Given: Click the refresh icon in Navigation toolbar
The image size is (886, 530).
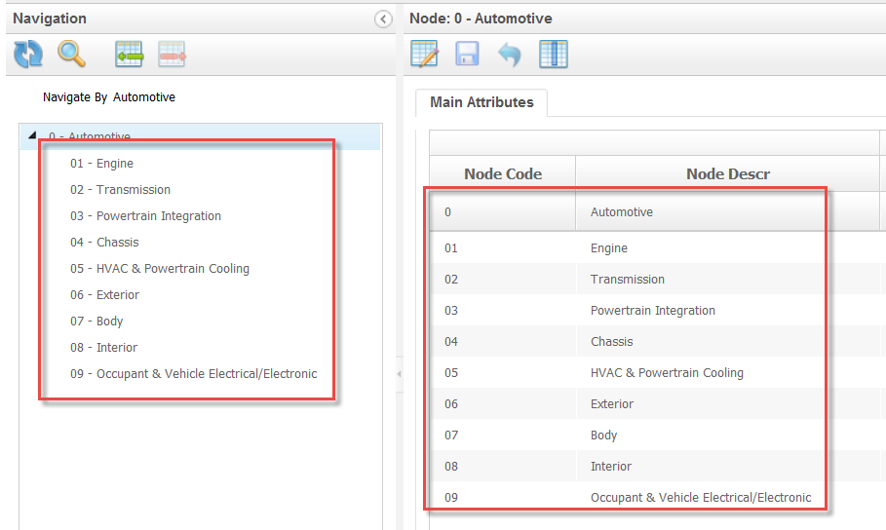Looking at the screenshot, I should pos(28,55).
